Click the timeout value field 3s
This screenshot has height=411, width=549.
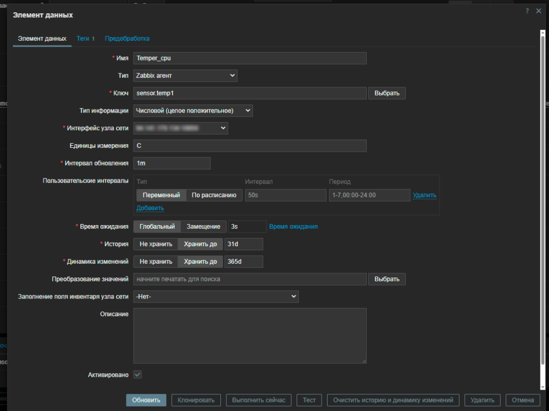point(247,227)
